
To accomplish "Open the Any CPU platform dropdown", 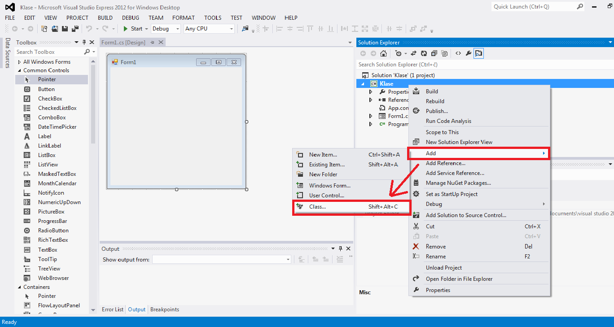I will coord(209,29).
